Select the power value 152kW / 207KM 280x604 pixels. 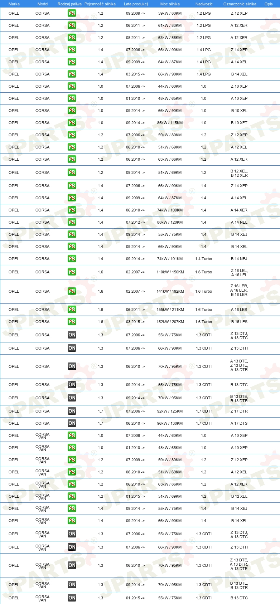click(x=170, y=322)
